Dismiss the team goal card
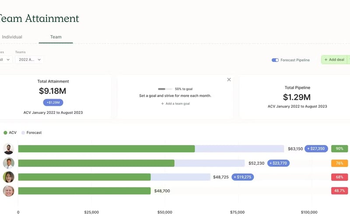The height and width of the screenshot is (219, 350). pos(229,80)
